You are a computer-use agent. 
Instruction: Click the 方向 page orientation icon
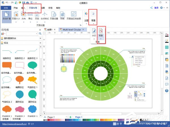24,14
